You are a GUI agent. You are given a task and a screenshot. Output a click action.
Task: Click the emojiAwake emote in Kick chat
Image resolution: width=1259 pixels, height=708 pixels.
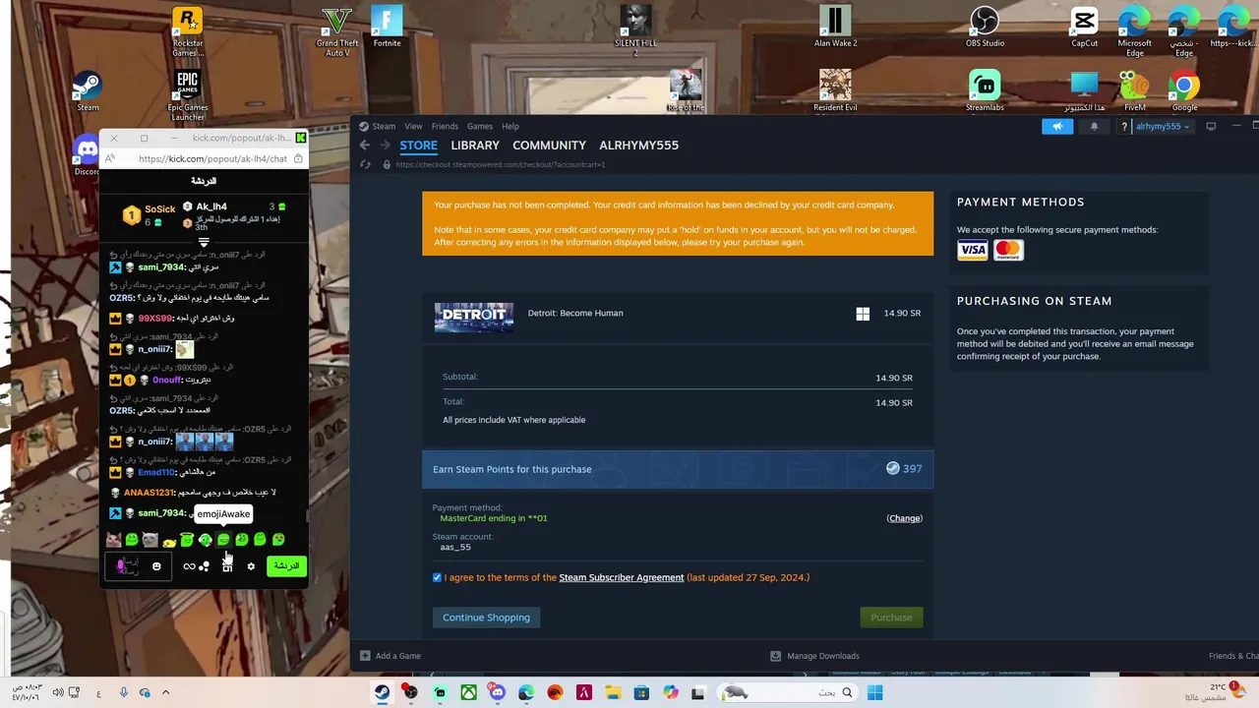tap(223, 539)
